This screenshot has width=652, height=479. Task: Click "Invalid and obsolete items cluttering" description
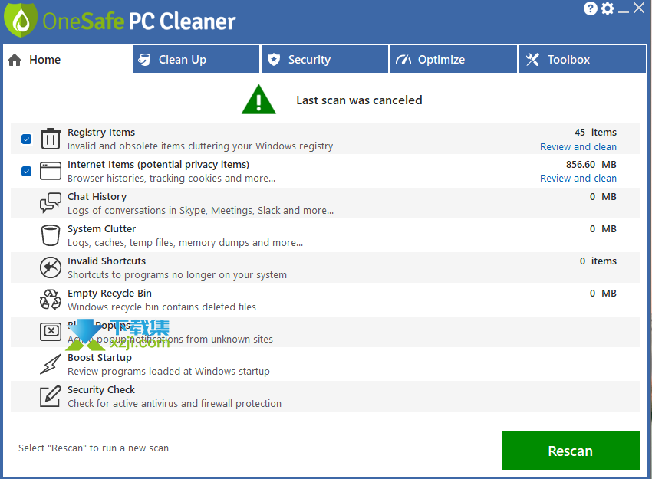(200, 146)
